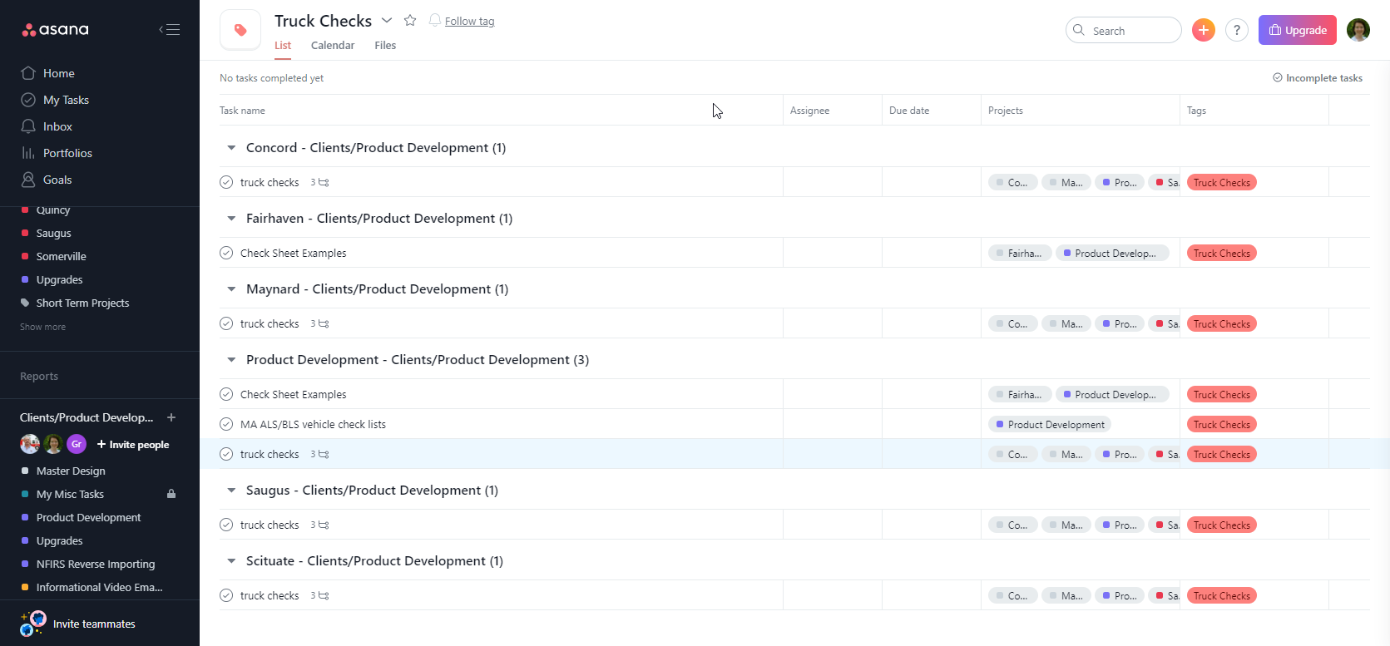Mark MA ALS/BLS vehicle check lists complete
The image size is (1390, 646).
click(x=226, y=424)
